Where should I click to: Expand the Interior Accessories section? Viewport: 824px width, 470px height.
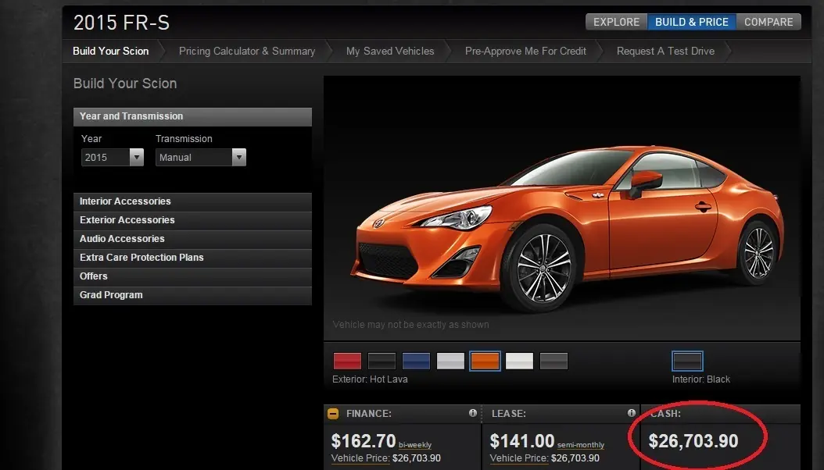click(192, 201)
